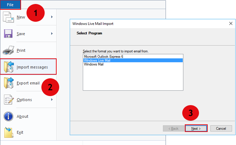This screenshot has width=236, height=145.
Task: Click the Next button
Action: pos(196,128)
